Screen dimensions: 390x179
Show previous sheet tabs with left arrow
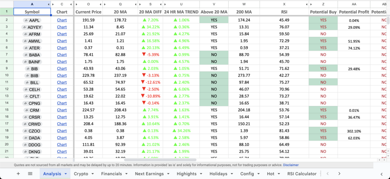pyautogui.click(x=328, y=174)
